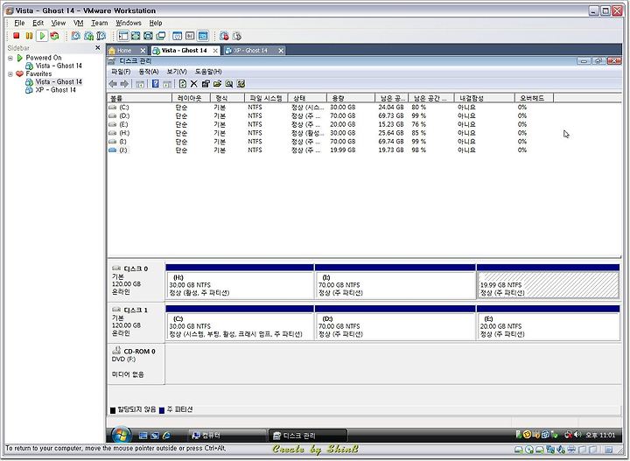630x461 pixels.
Task: Open the 동작(A) menu in Disk Management
Action: coord(148,72)
